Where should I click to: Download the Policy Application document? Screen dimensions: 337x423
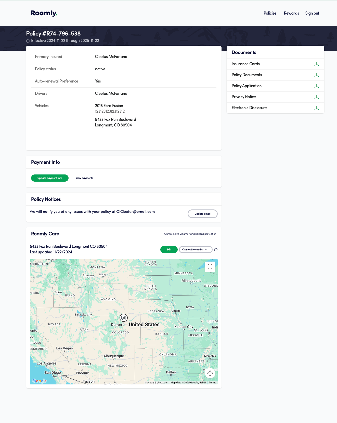click(x=316, y=86)
